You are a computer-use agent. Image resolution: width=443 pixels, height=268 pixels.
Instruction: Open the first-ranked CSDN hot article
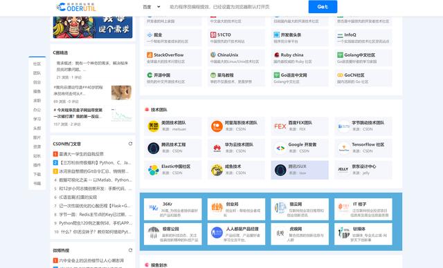point(81,154)
